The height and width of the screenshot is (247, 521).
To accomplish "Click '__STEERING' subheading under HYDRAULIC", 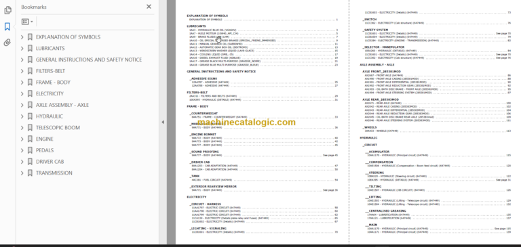I will [374, 173].
